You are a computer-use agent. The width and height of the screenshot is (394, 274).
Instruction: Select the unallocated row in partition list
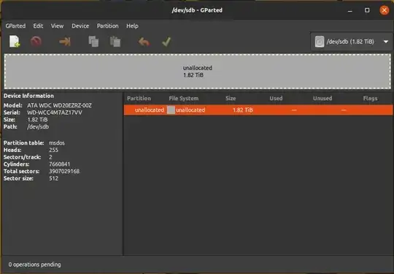[258, 110]
